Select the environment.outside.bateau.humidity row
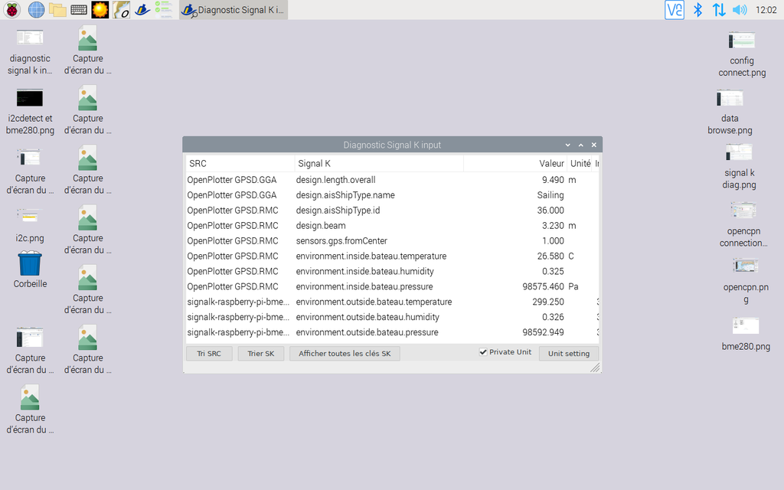This screenshot has height=490, width=784. click(x=392, y=317)
